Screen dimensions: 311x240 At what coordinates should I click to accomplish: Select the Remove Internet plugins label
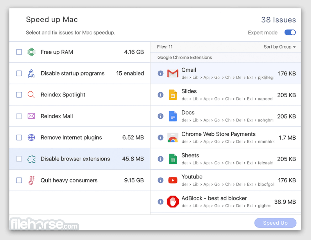coord(71,137)
